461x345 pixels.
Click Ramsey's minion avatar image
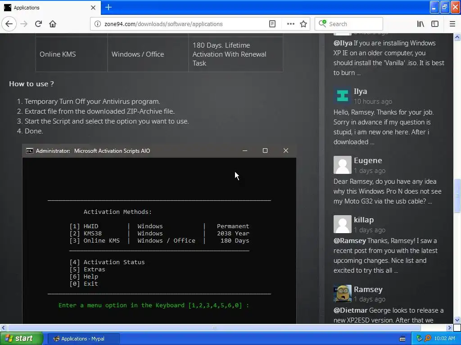pyautogui.click(x=343, y=293)
